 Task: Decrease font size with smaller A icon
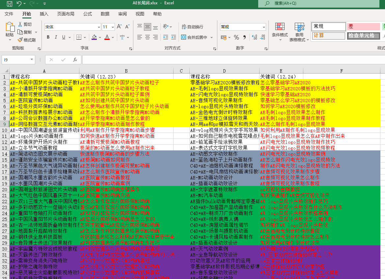(x=127, y=27)
